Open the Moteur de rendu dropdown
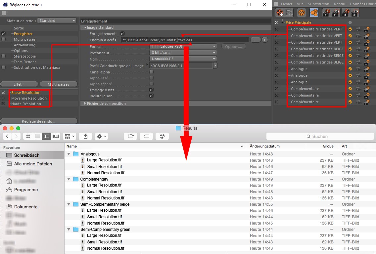Screen dimensions: 376x254 point(57,21)
